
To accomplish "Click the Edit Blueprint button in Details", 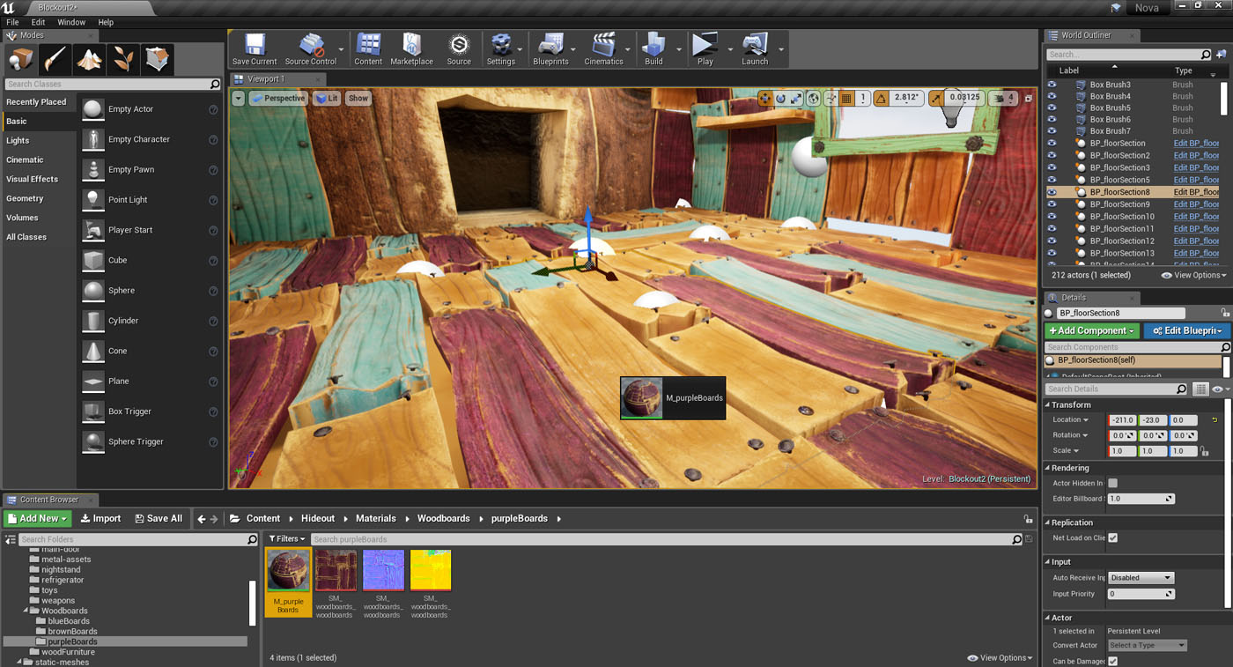I will [1186, 330].
